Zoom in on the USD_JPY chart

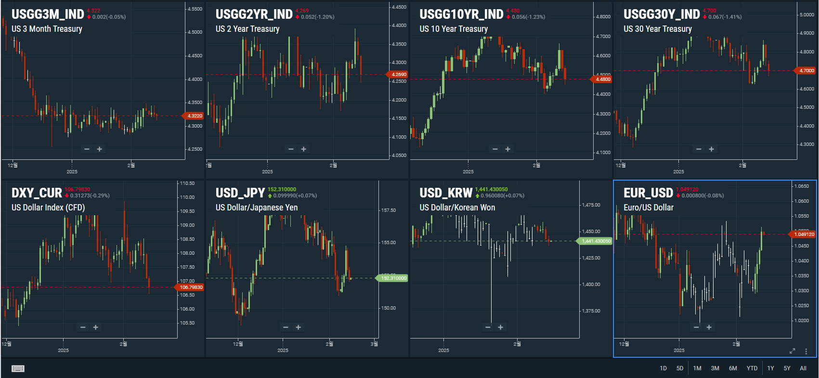(x=299, y=327)
